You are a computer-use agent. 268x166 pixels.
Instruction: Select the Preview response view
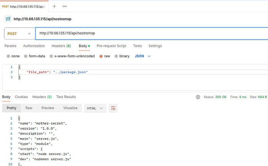[x=48, y=108]
